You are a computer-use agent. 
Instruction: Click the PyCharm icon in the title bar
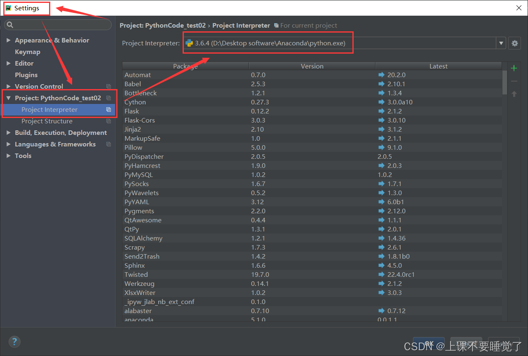coord(8,8)
